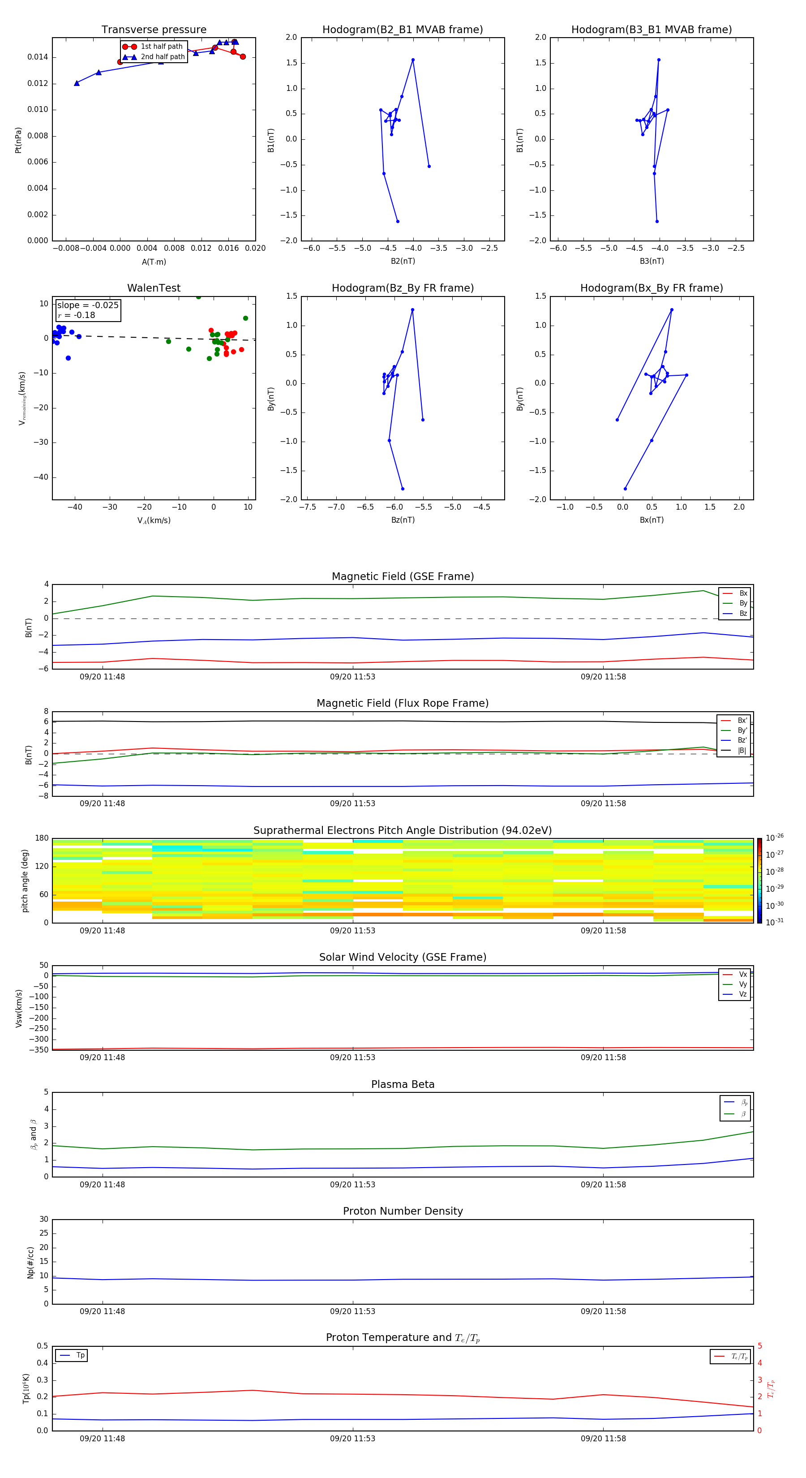The height and width of the screenshot is (1478, 806).
Task: Click the 10^-26 colorbar tick label
Action: 775,838
